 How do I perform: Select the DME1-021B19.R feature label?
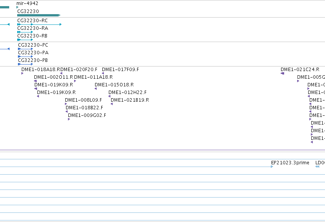pyautogui.click(x=130, y=100)
